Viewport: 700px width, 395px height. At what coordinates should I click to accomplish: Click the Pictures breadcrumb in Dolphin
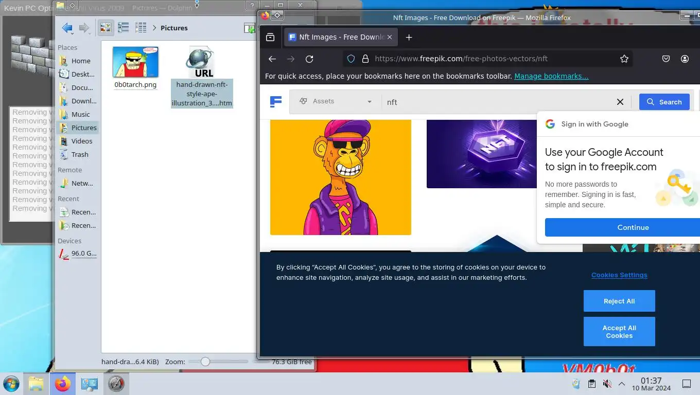click(x=174, y=28)
